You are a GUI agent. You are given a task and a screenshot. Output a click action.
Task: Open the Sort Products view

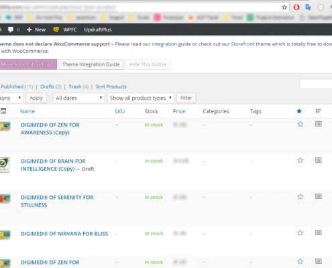pos(111,86)
